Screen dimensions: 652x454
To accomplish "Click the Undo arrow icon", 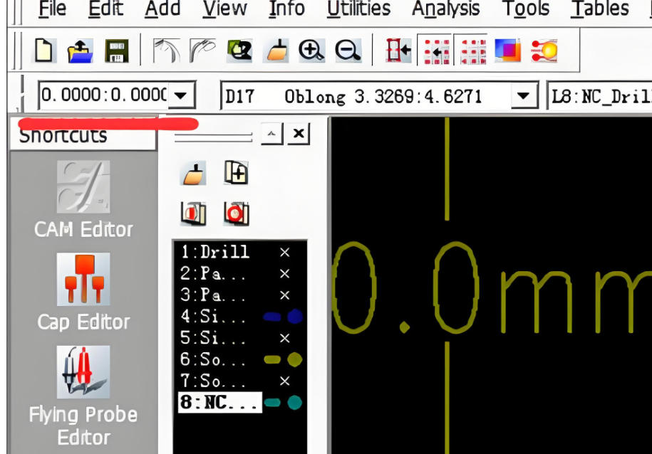I will (166, 51).
